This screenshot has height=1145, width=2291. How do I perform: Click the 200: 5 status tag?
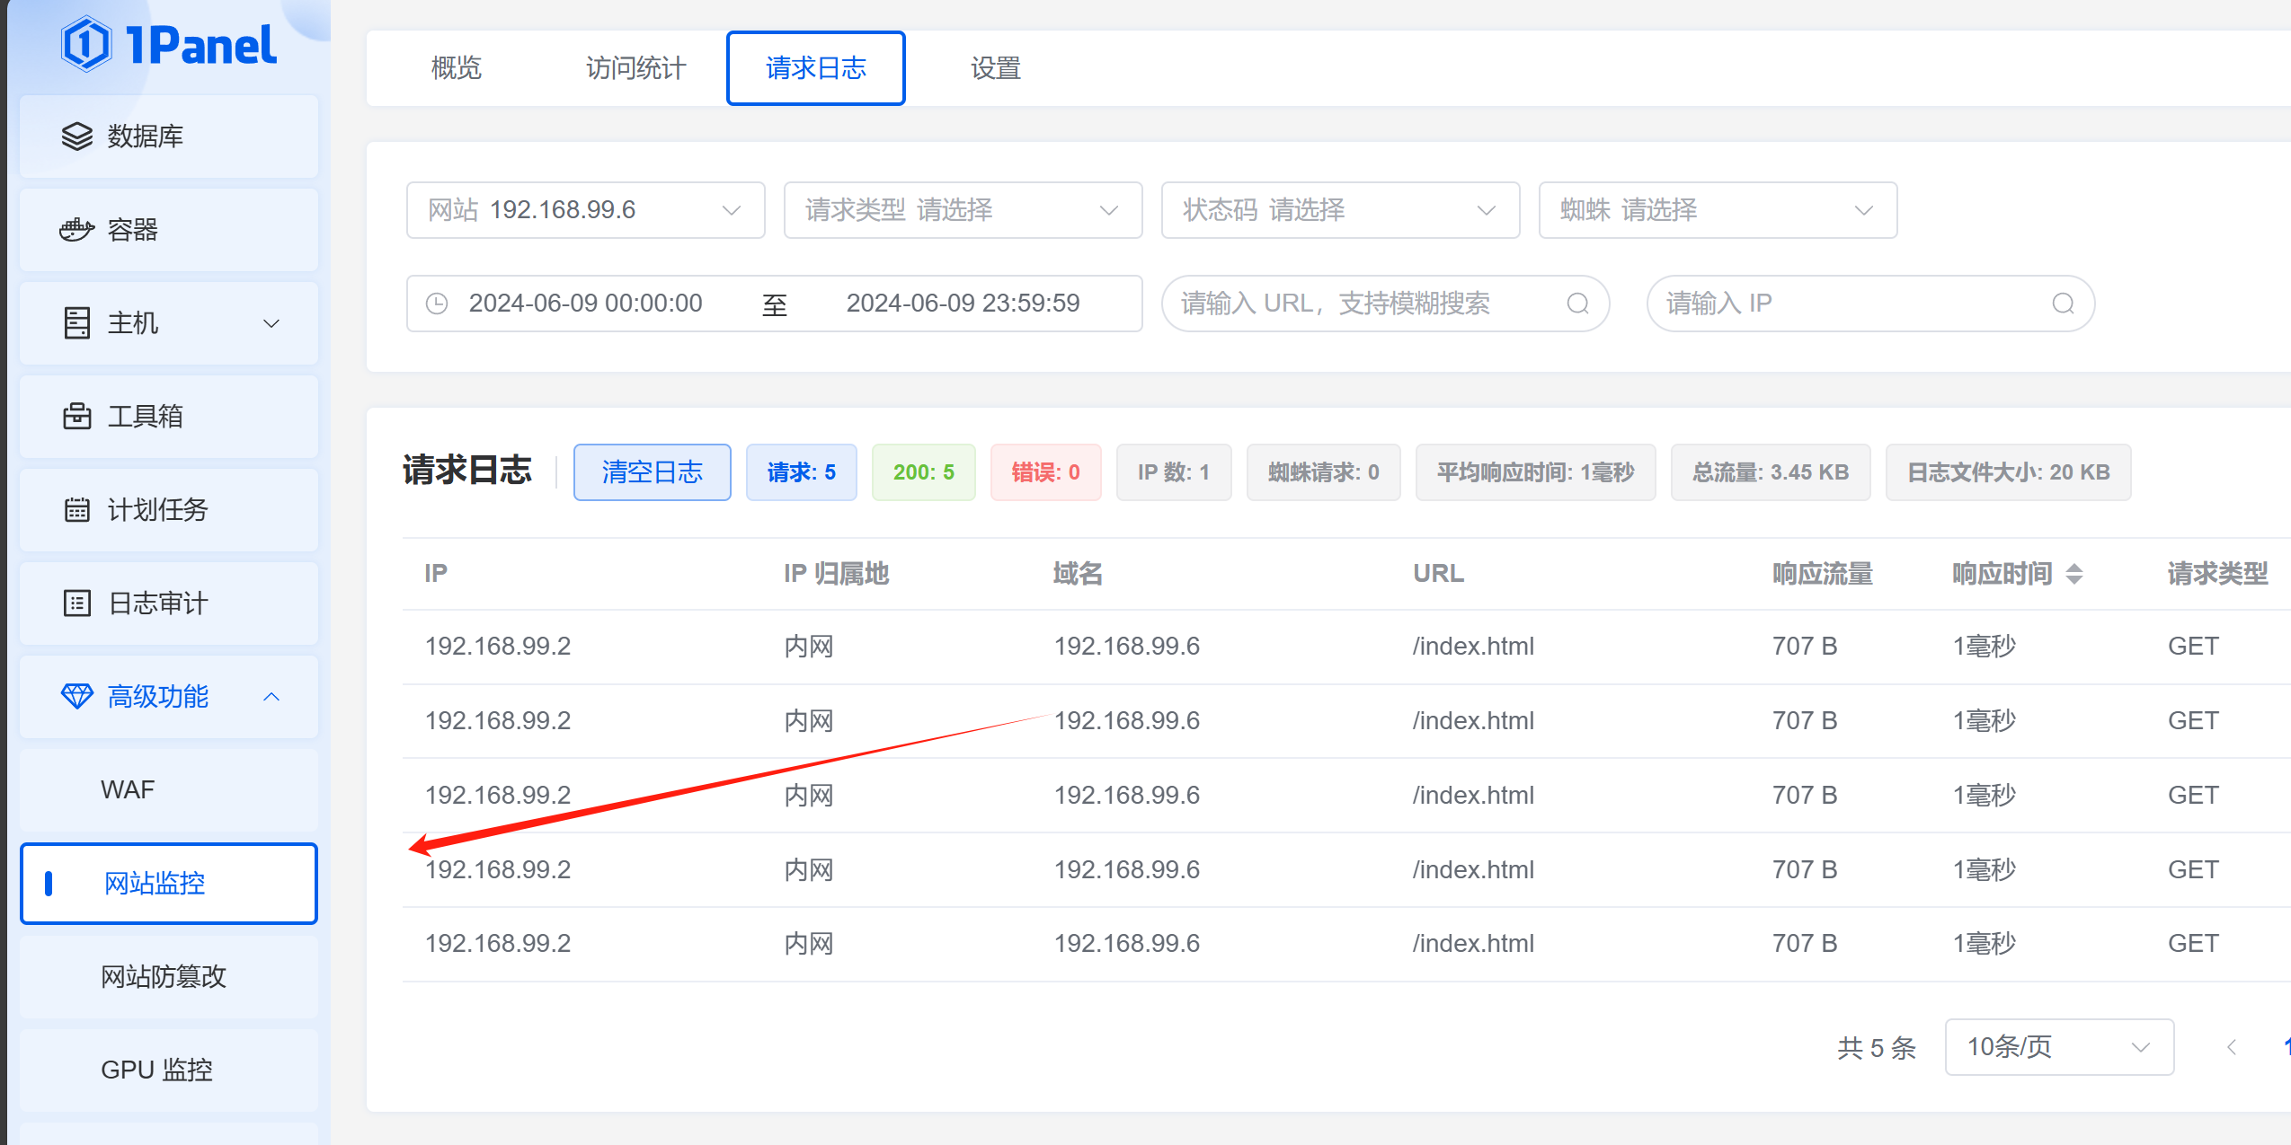[924, 472]
